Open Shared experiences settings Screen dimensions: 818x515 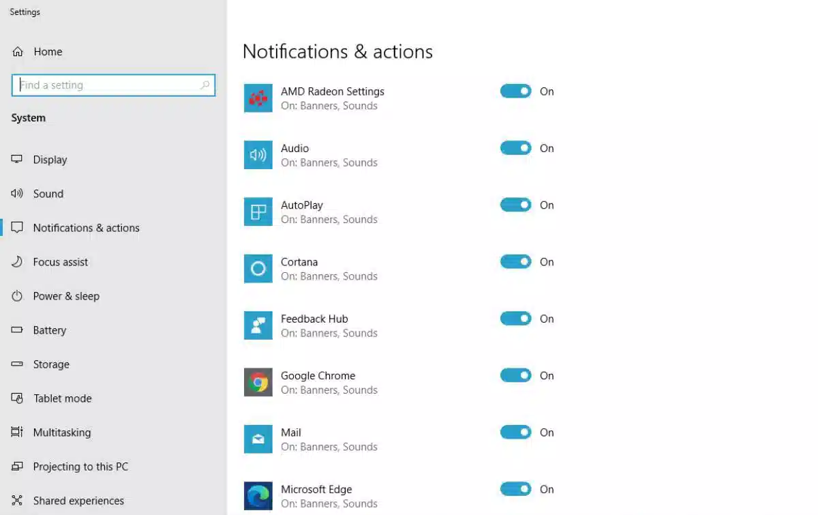[78, 501]
